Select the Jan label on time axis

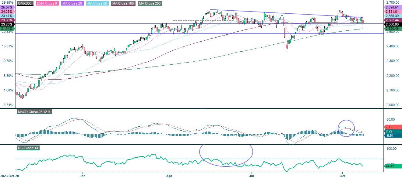pyautogui.click(x=83, y=176)
